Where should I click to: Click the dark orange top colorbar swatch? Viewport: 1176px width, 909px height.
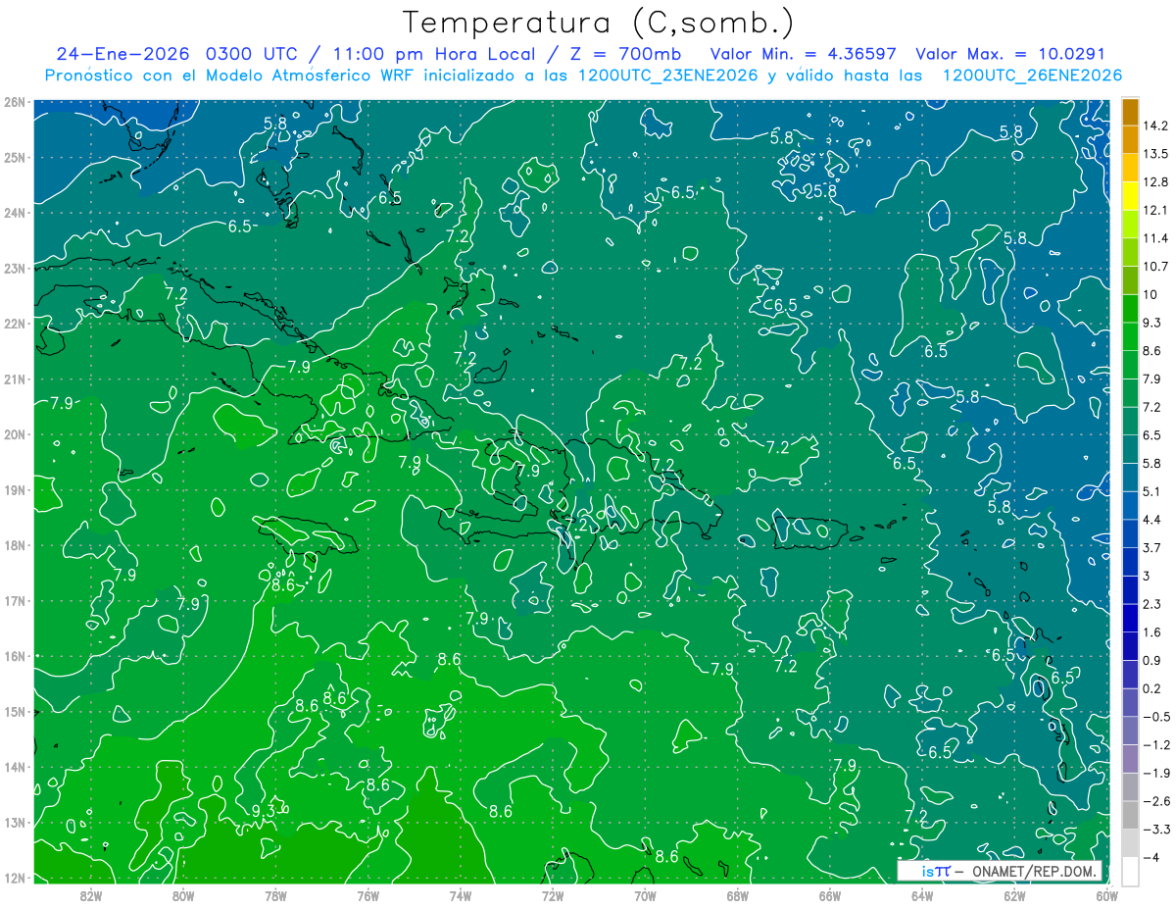[x=1130, y=112]
